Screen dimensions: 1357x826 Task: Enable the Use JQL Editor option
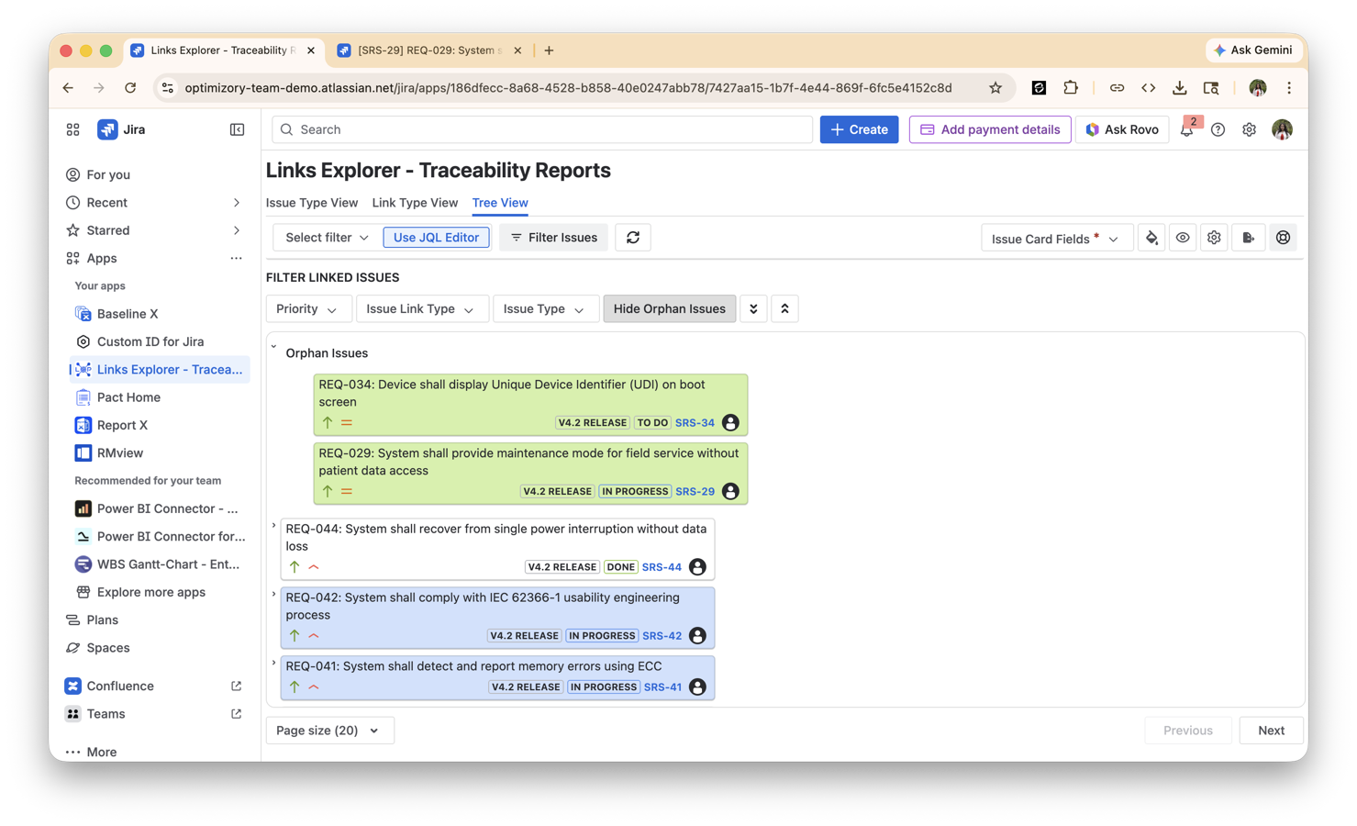(436, 237)
